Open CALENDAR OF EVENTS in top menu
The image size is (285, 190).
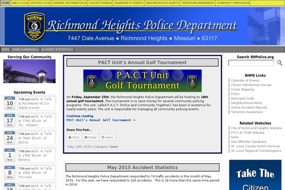tap(129, 3)
